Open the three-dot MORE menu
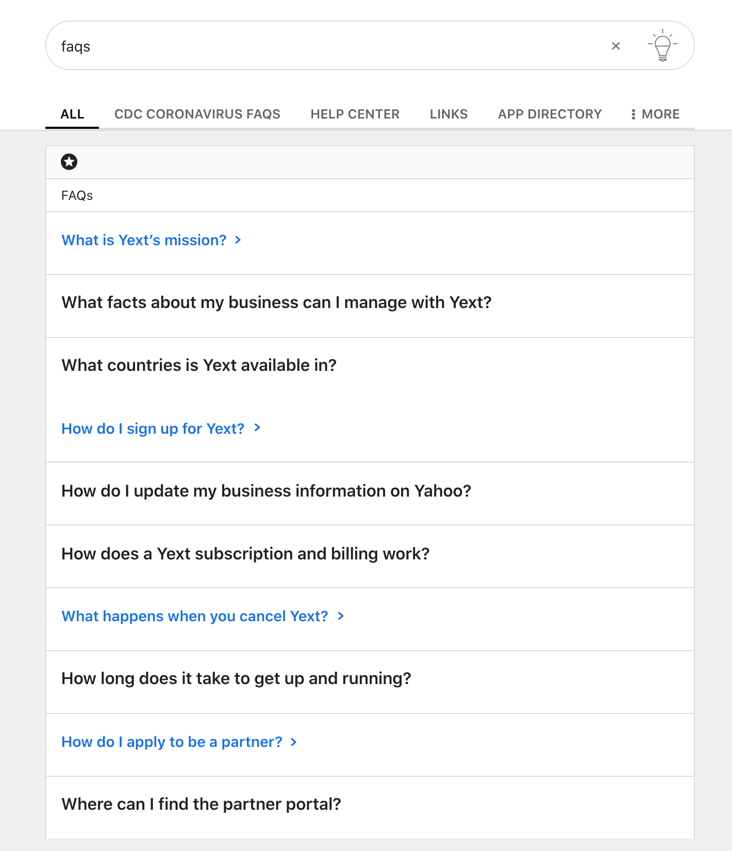 655,114
